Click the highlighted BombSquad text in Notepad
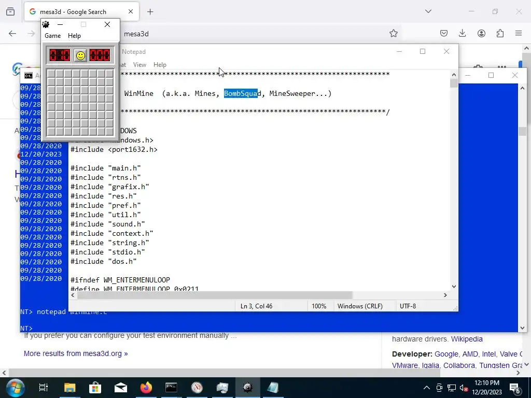531x398 pixels. 241,93
